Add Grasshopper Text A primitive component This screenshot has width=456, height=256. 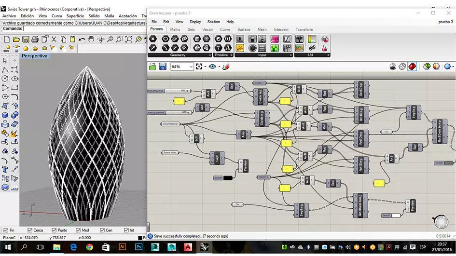click(228, 48)
